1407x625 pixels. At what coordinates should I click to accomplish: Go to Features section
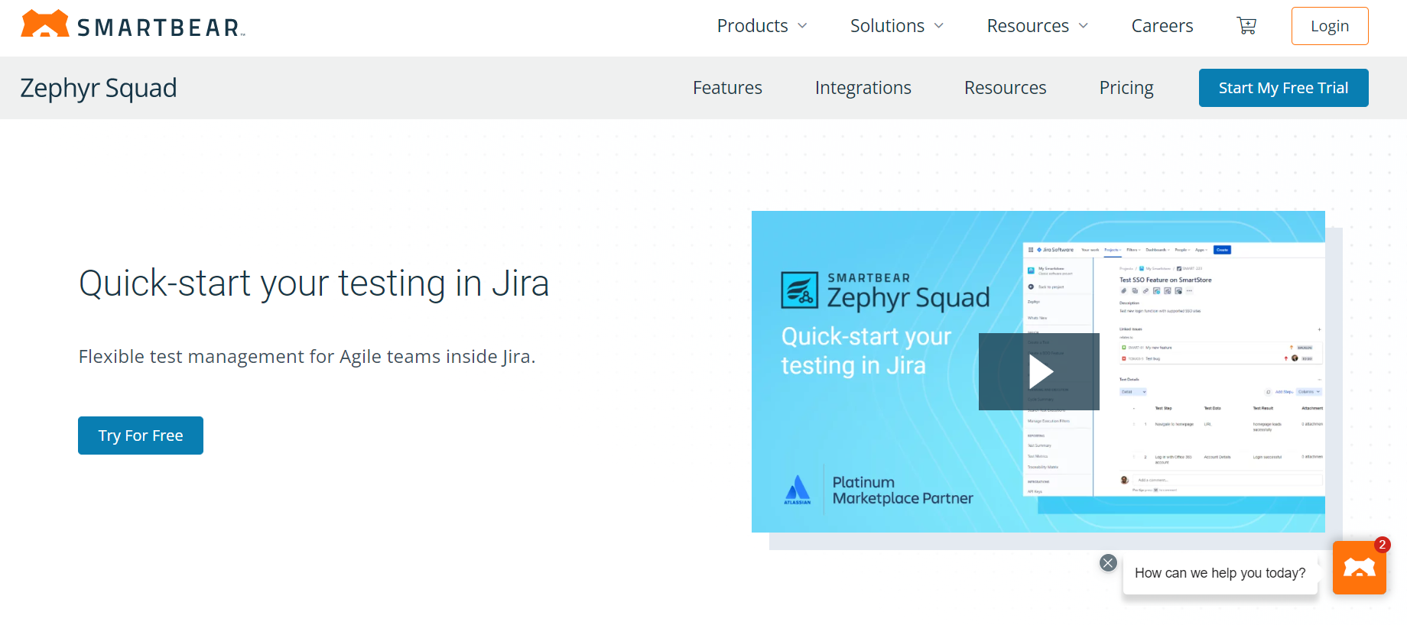(727, 88)
